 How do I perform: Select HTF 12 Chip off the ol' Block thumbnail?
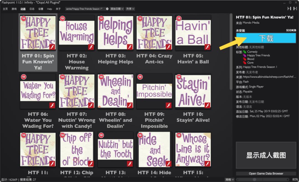[x=77, y=149]
